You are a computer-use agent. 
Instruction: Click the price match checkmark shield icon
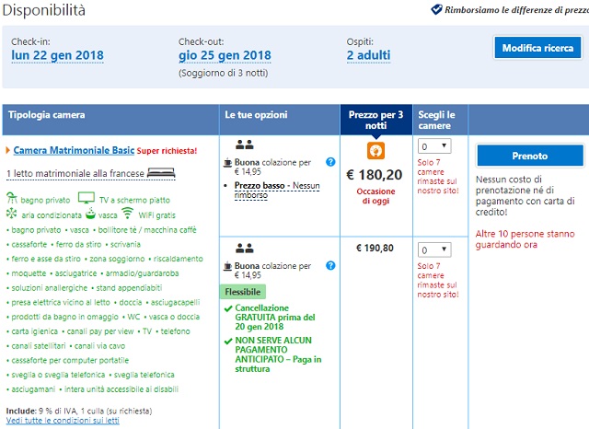tap(436, 9)
